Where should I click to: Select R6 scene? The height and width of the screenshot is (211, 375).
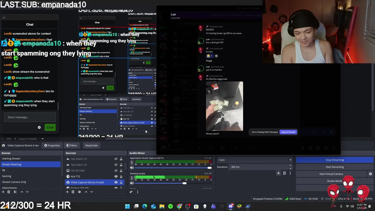(30, 170)
